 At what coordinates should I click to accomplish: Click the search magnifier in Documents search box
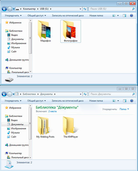(134, 94)
